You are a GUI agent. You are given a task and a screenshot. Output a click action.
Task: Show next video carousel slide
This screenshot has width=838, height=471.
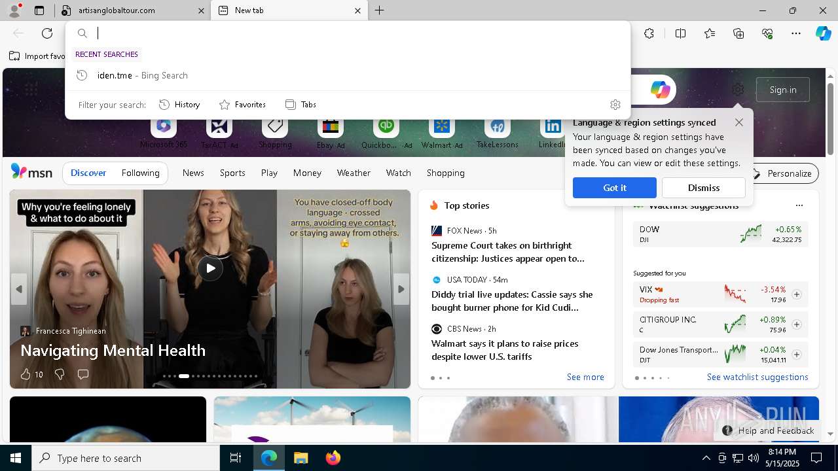401,289
